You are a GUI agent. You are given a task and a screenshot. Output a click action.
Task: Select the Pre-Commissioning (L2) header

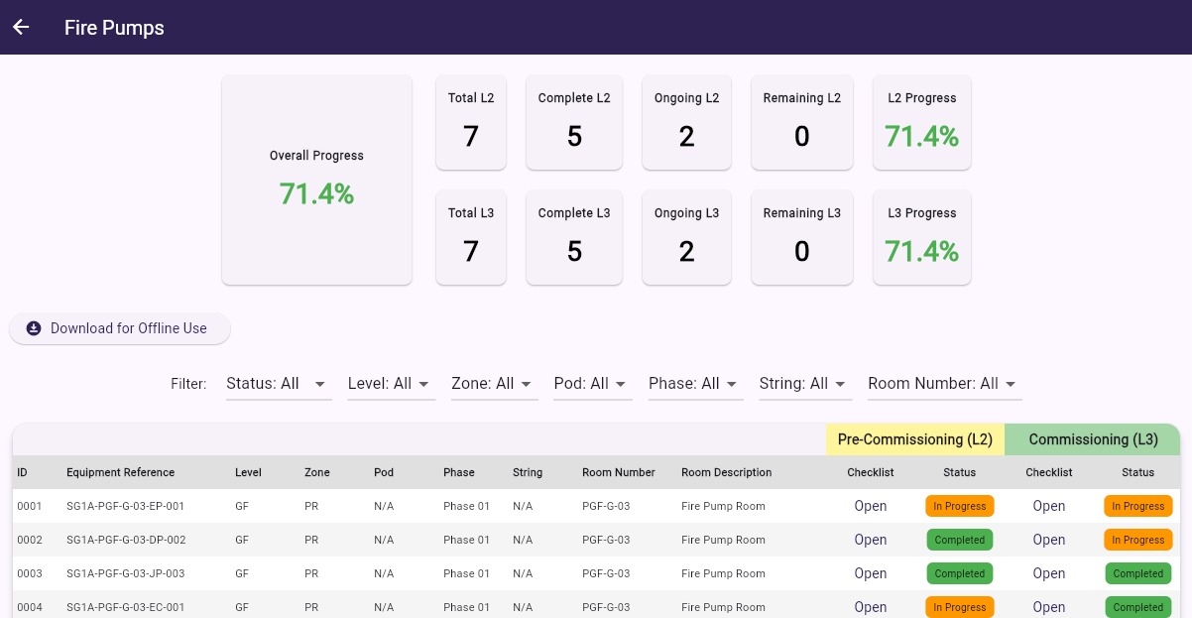coord(915,439)
